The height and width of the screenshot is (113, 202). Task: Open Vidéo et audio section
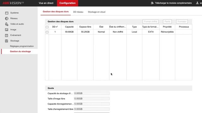point(17,24)
